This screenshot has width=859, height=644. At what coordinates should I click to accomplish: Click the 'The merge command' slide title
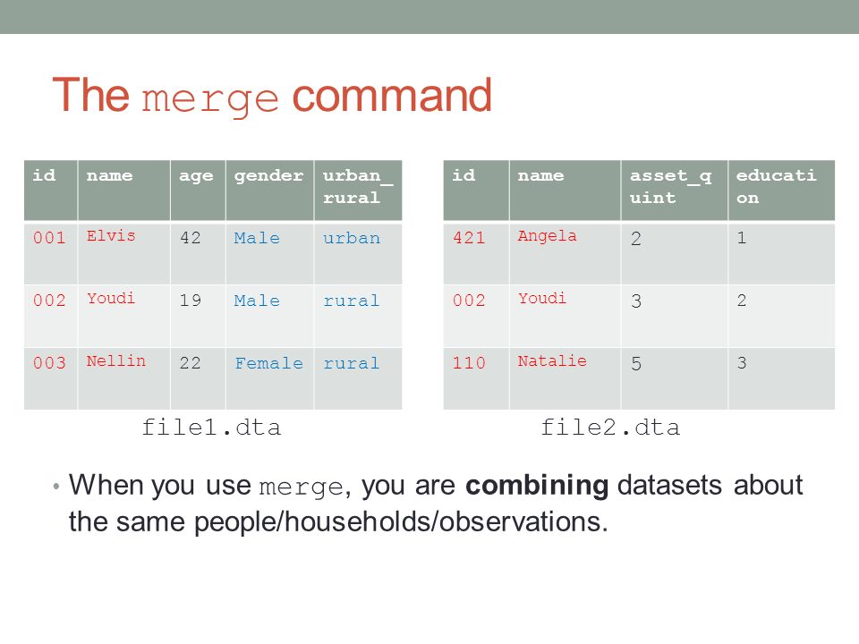click(x=272, y=97)
